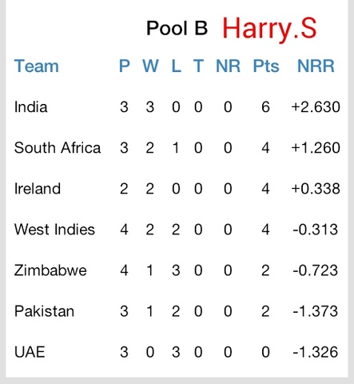Image resolution: width=354 pixels, height=384 pixels.
Task: Click Ireland's +0.338 NRR value
Action: (316, 189)
